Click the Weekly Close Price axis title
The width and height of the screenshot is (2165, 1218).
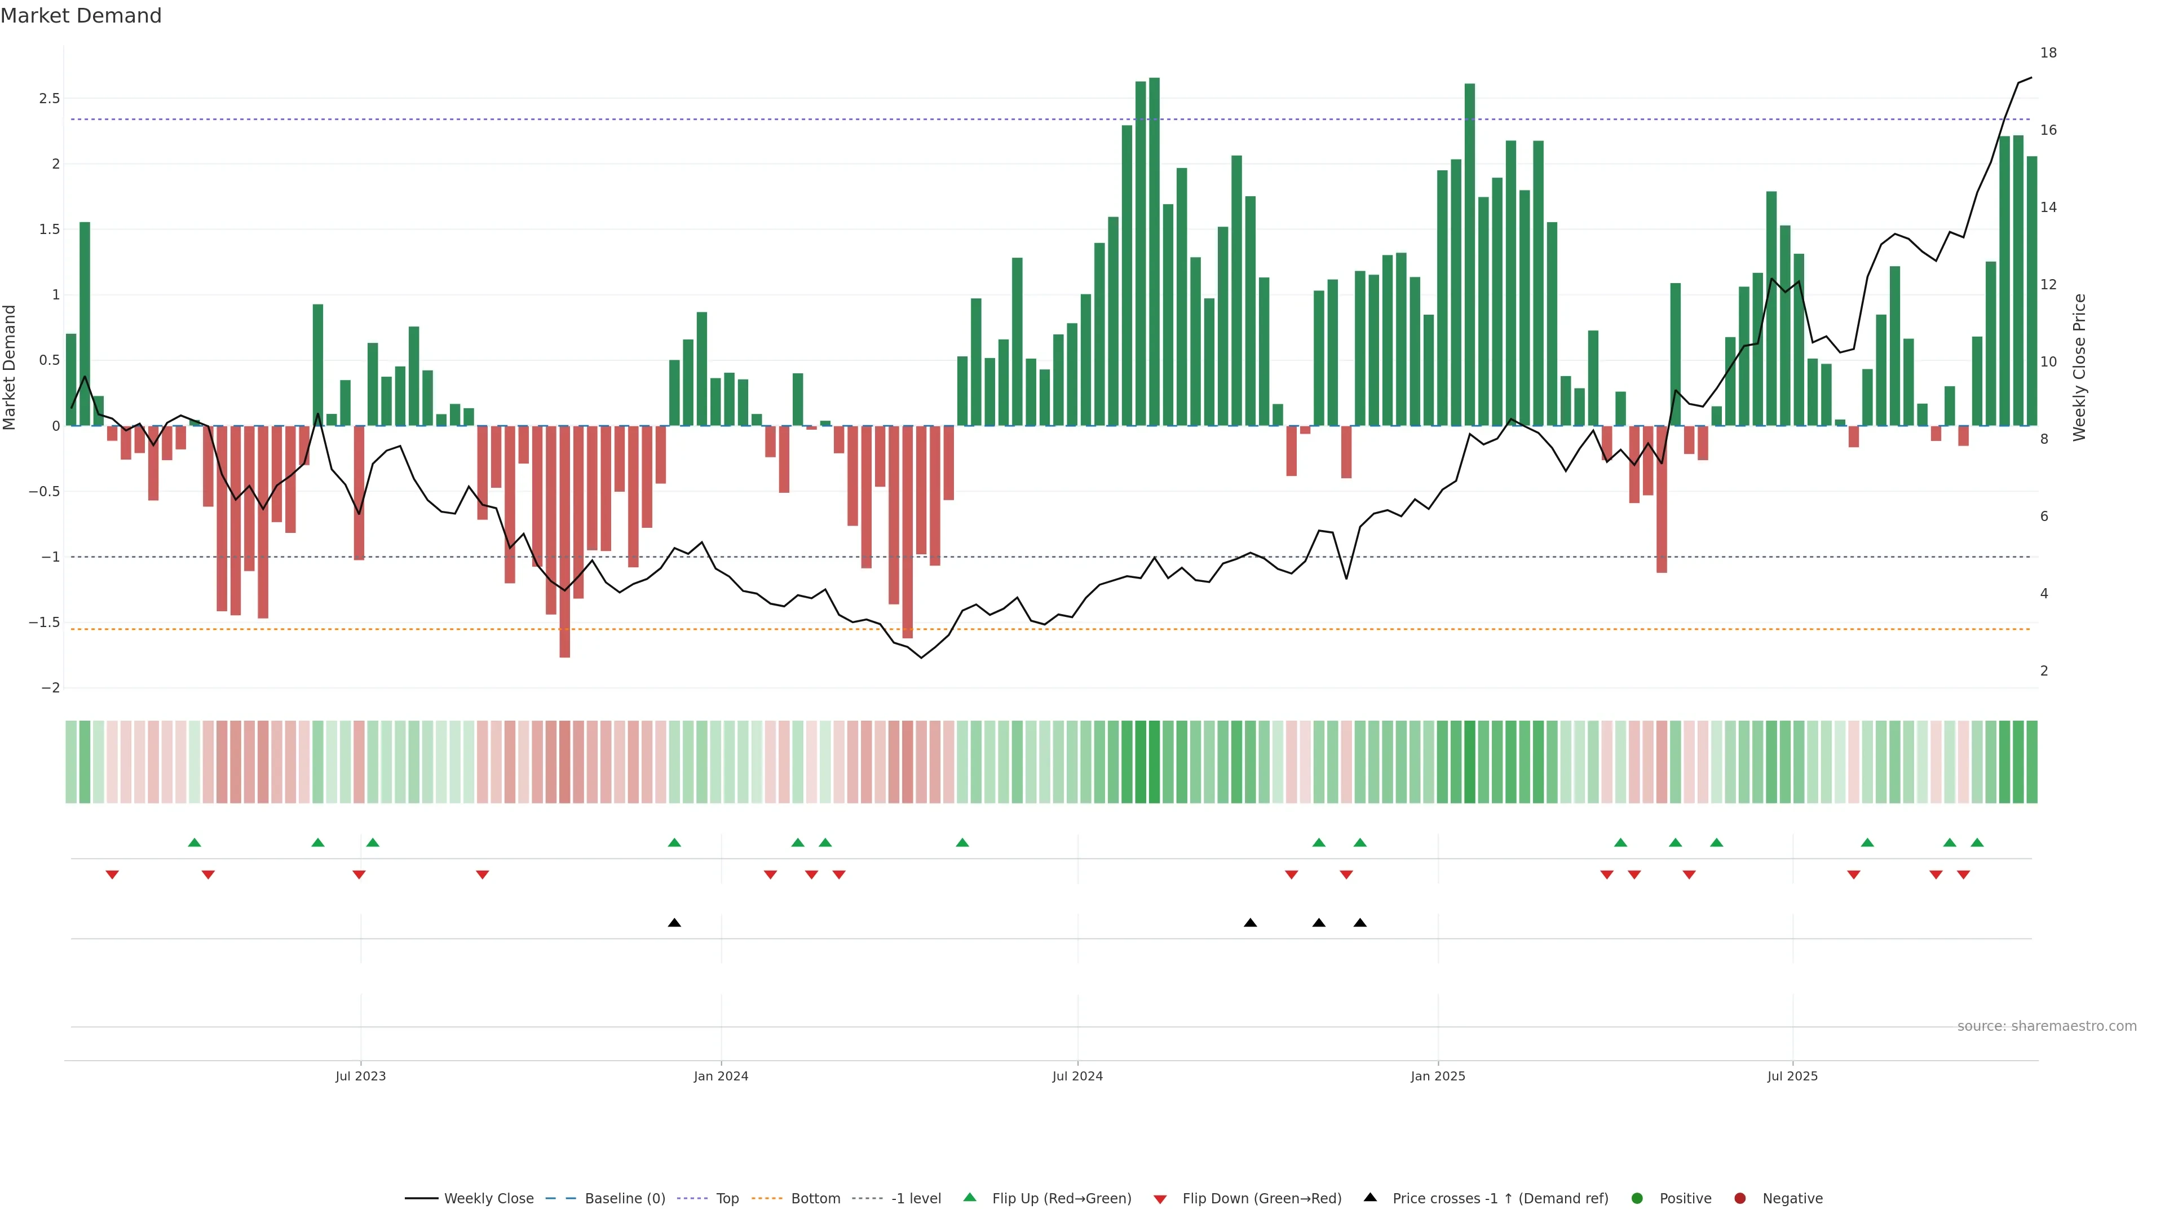(x=2079, y=367)
